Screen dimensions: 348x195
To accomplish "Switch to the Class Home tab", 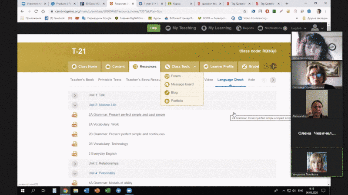I will tap(84, 66).
